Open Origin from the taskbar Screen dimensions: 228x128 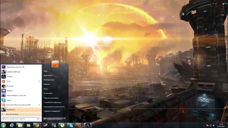79,125
